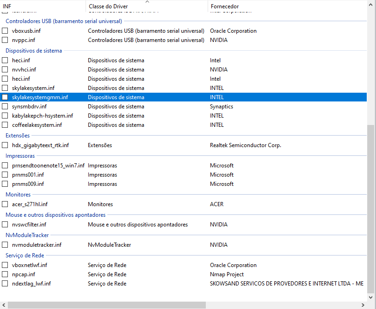Select the acer_s271hl.inf file name
376x309 pixels.
[x=30, y=204]
